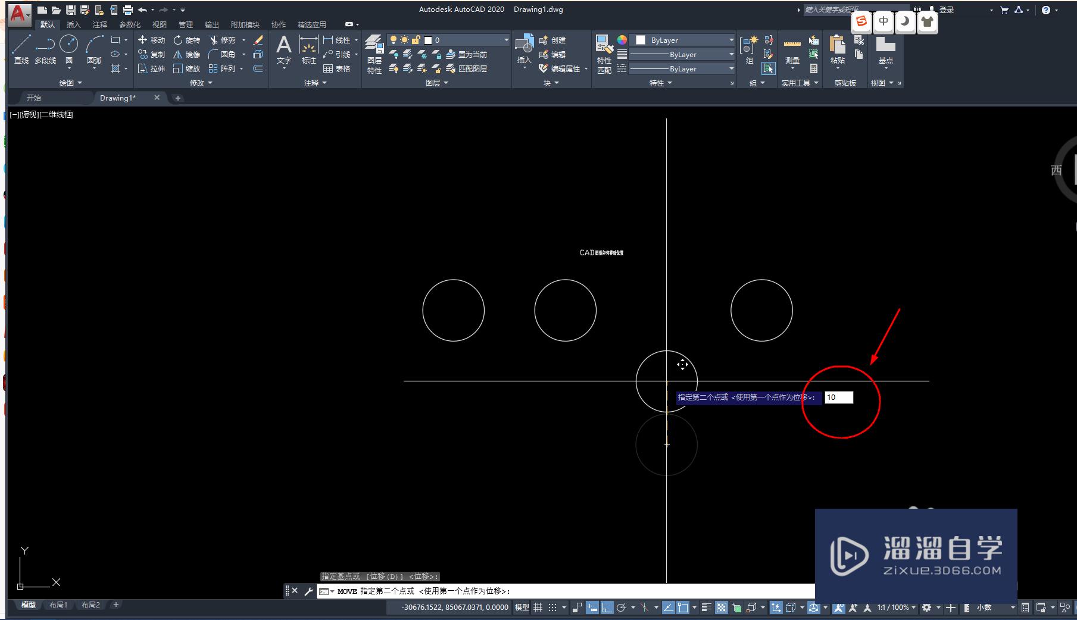Toggle lineweight display in status bar
The width and height of the screenshot is (1077, 620).
707,608
